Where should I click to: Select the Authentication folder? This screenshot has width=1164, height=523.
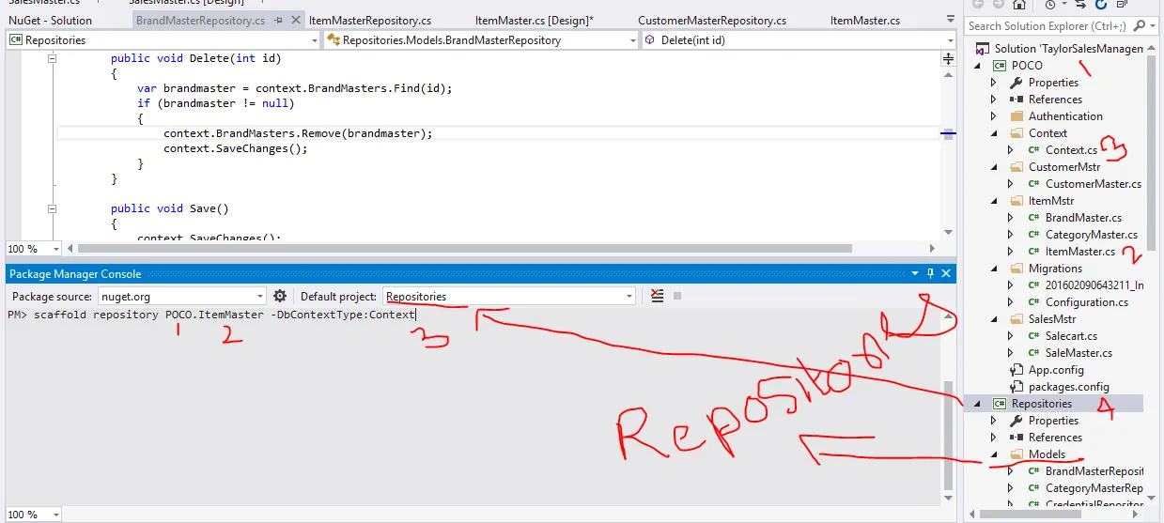pos(1065,116)
